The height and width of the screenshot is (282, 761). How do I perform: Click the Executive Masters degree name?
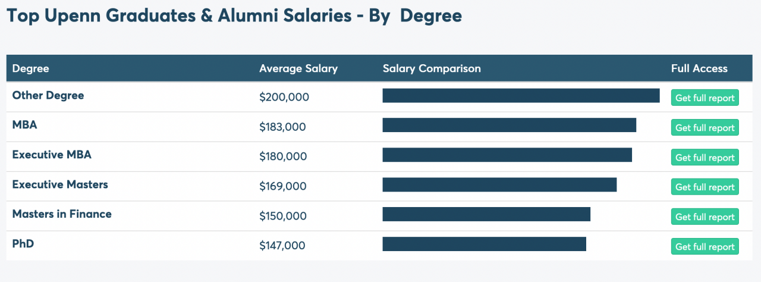tap(60, 184)
